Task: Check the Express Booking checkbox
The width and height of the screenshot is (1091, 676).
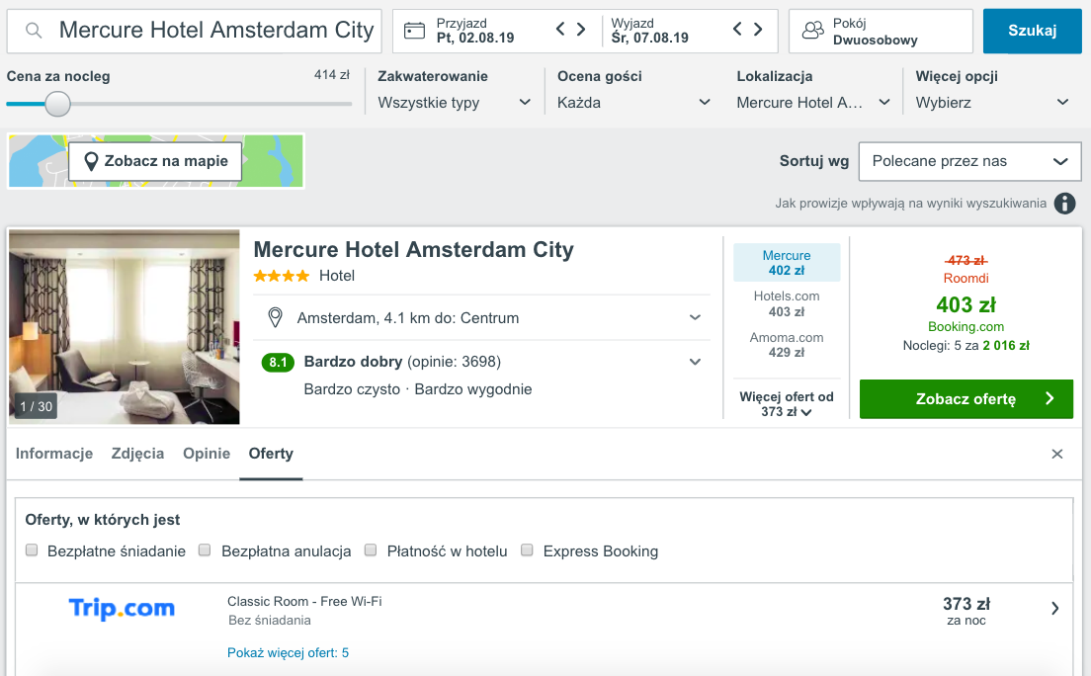Action: (x=527, y=550)
